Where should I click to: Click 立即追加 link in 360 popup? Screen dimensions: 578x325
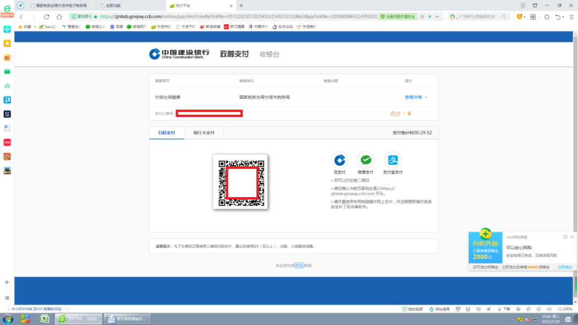pos(565,267)
